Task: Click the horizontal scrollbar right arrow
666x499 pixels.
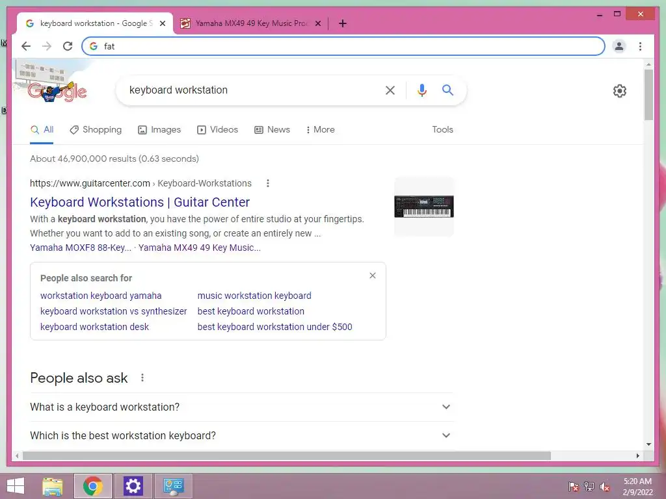Action: (x=637, y=455)
